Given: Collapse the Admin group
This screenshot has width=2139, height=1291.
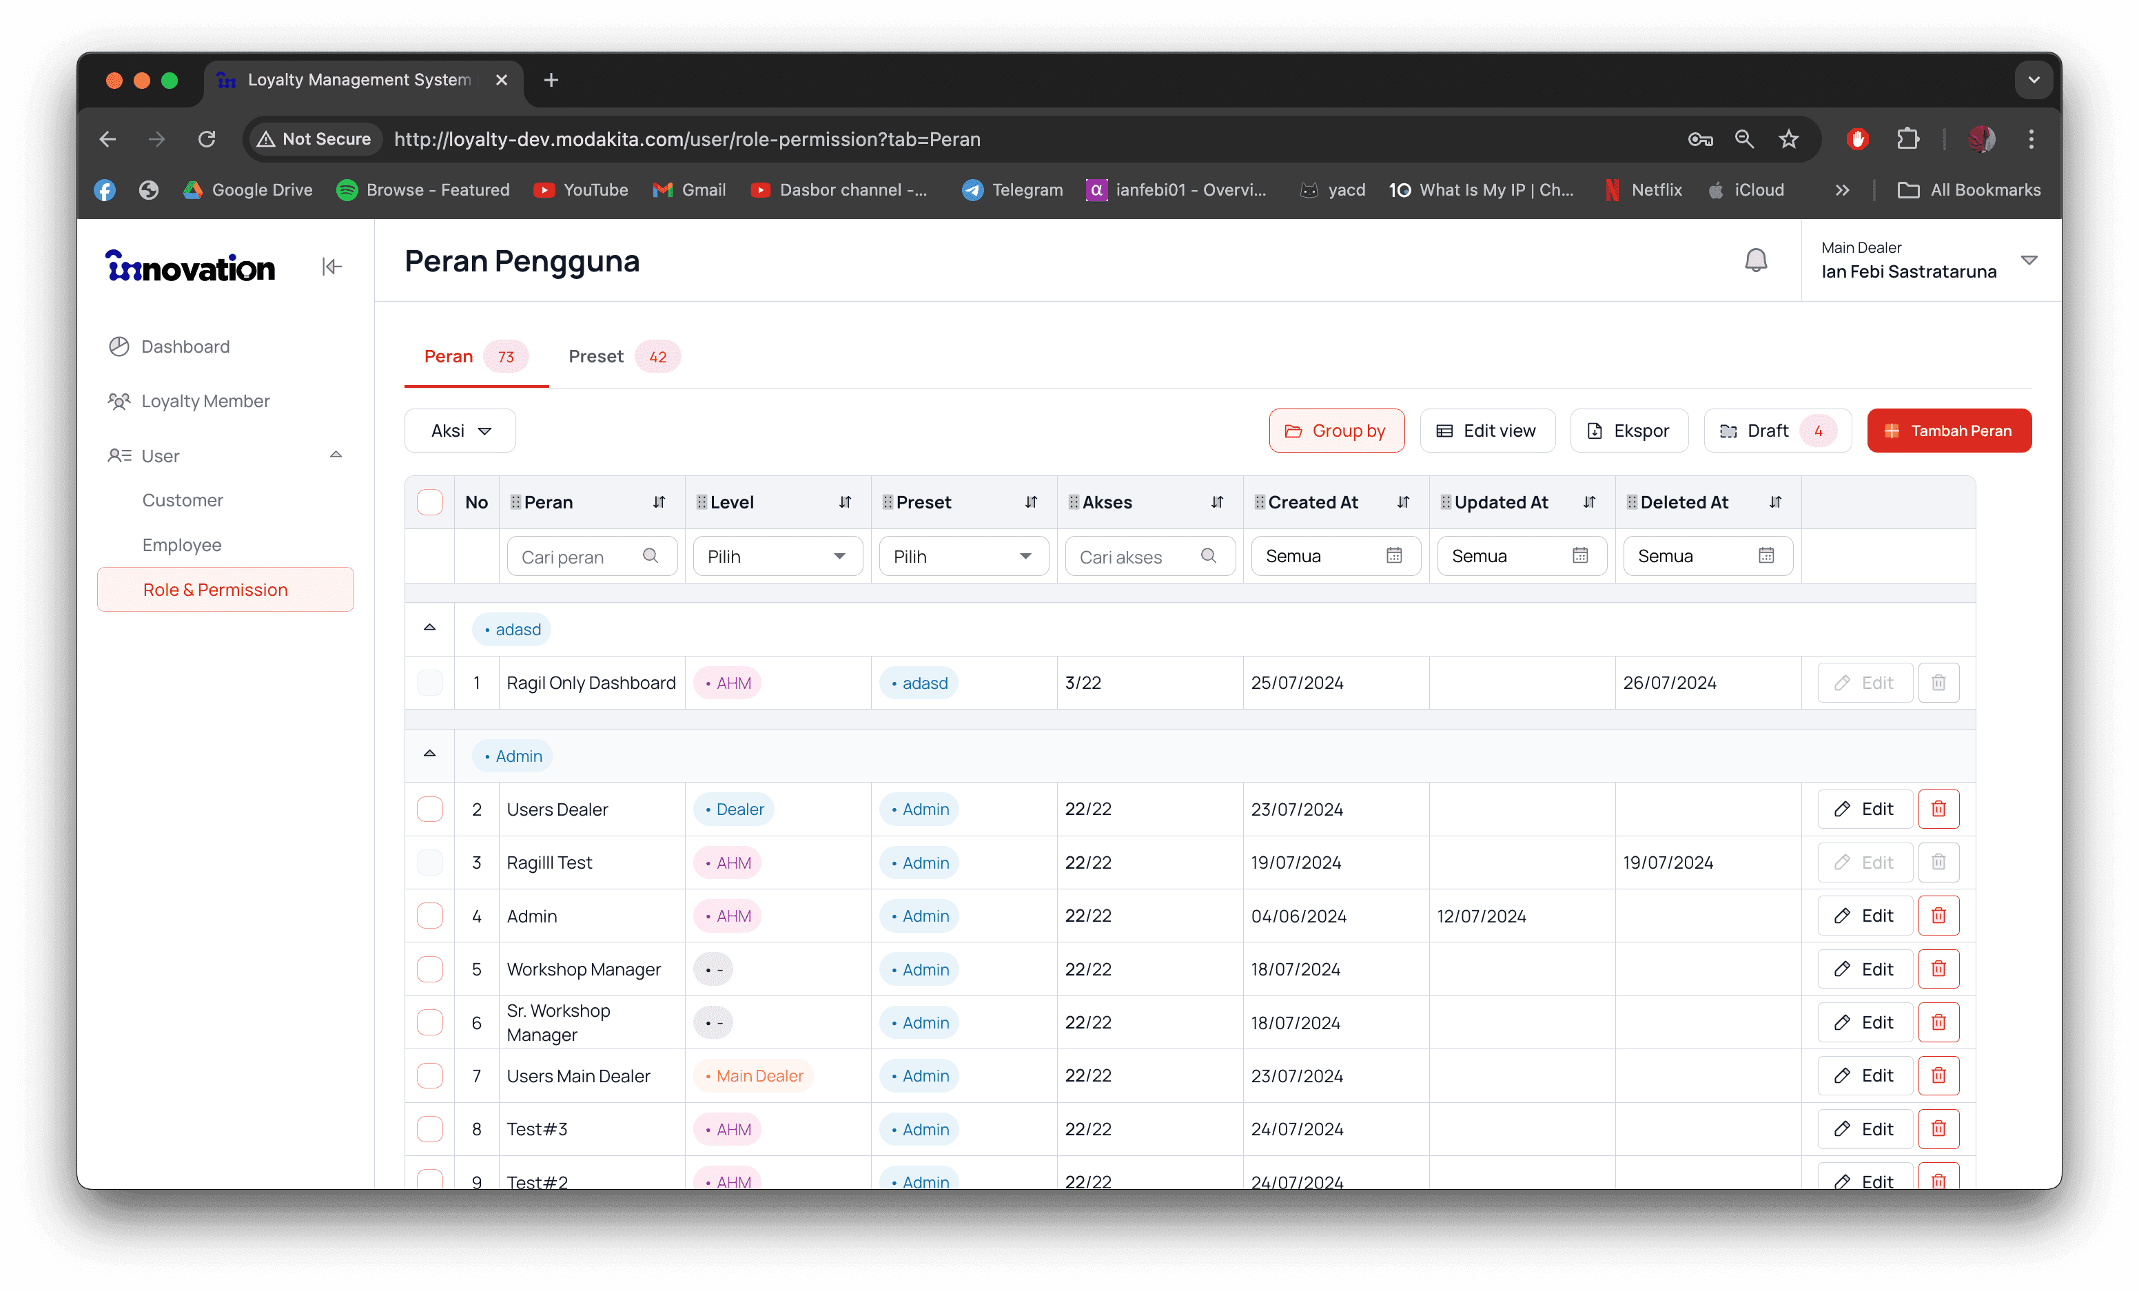Looking at the screenshot, I should (x=430, y=754).
